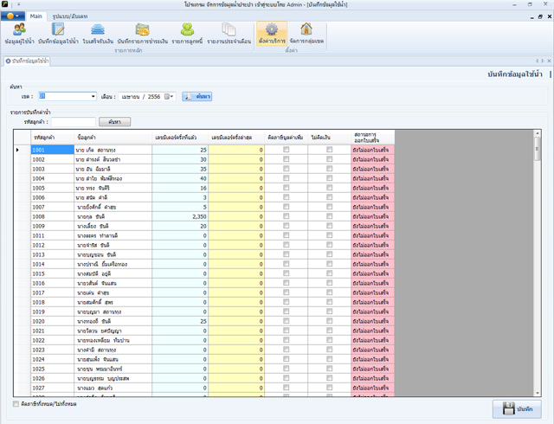Screen dimensions: 554x424
Task: Click the month text เมษายน / 2556
Action: (140, 96)
